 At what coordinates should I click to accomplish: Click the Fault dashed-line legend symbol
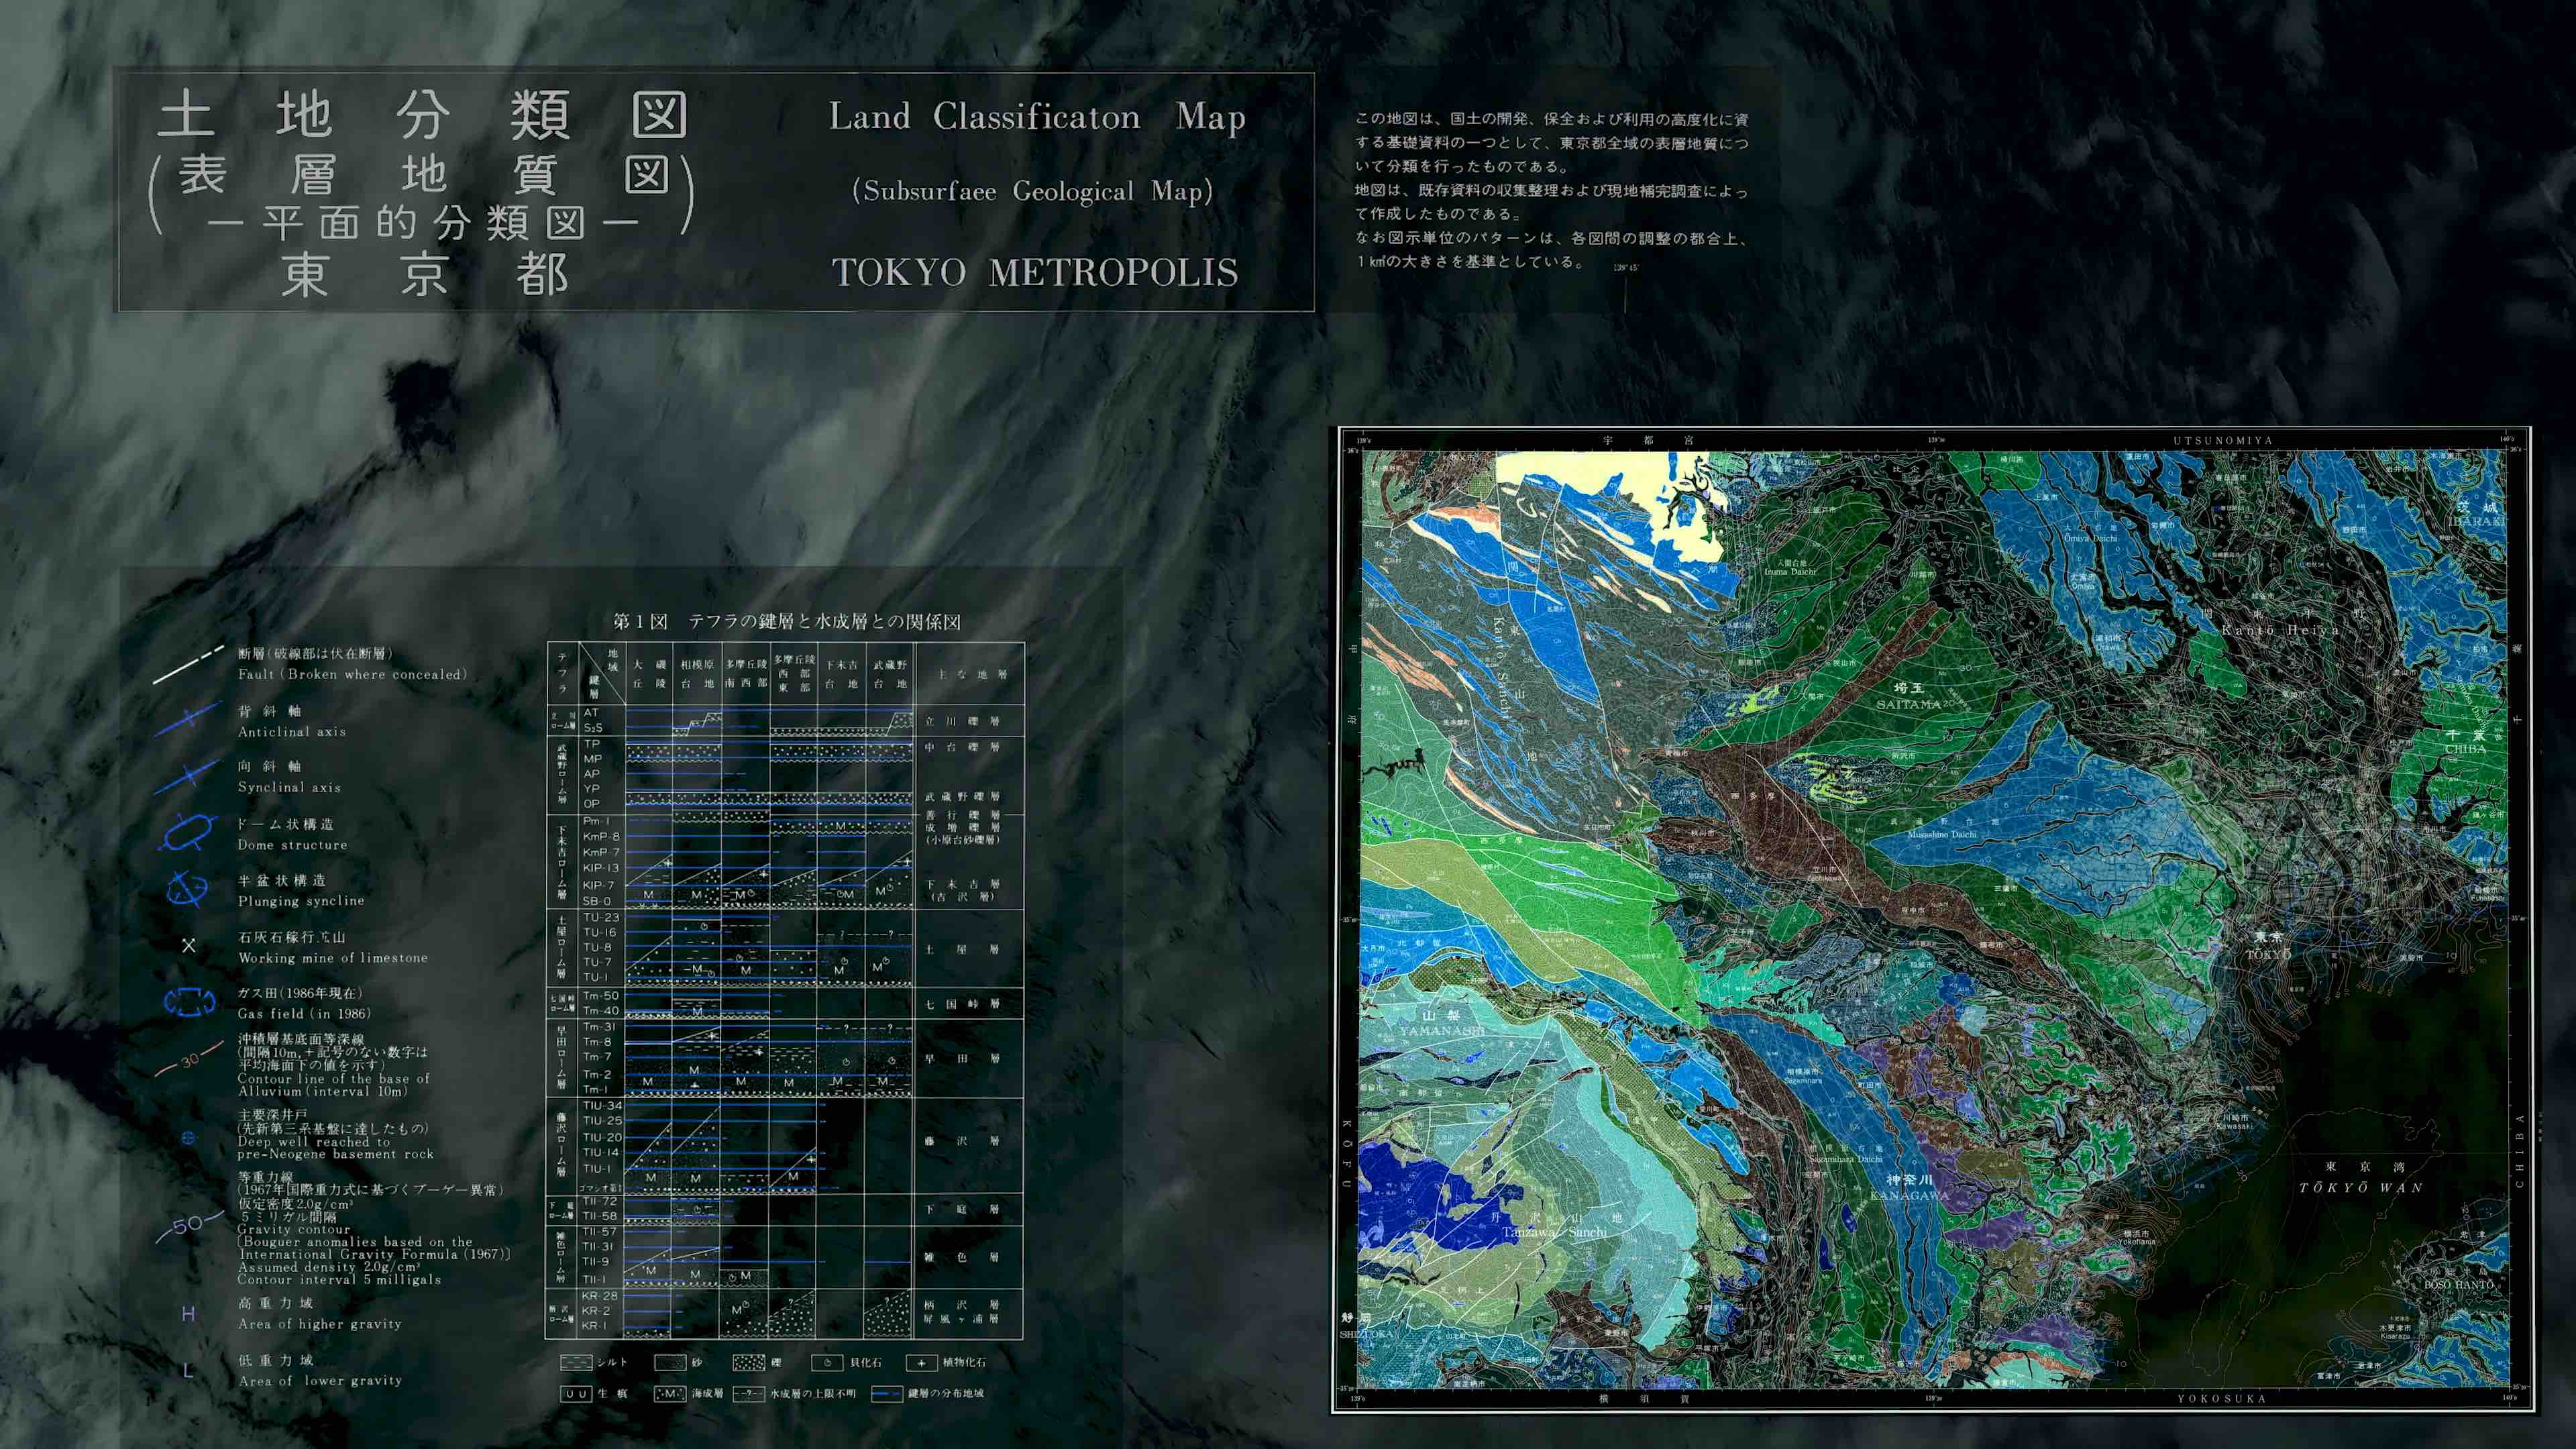[x=188, y=665]
